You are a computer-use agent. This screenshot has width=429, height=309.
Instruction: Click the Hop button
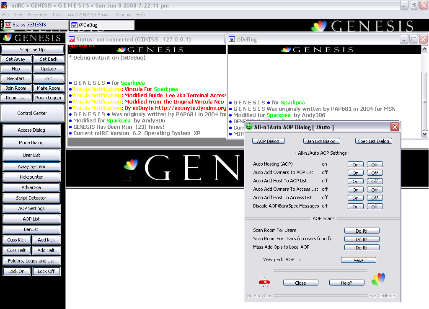[x=16, y=69]
